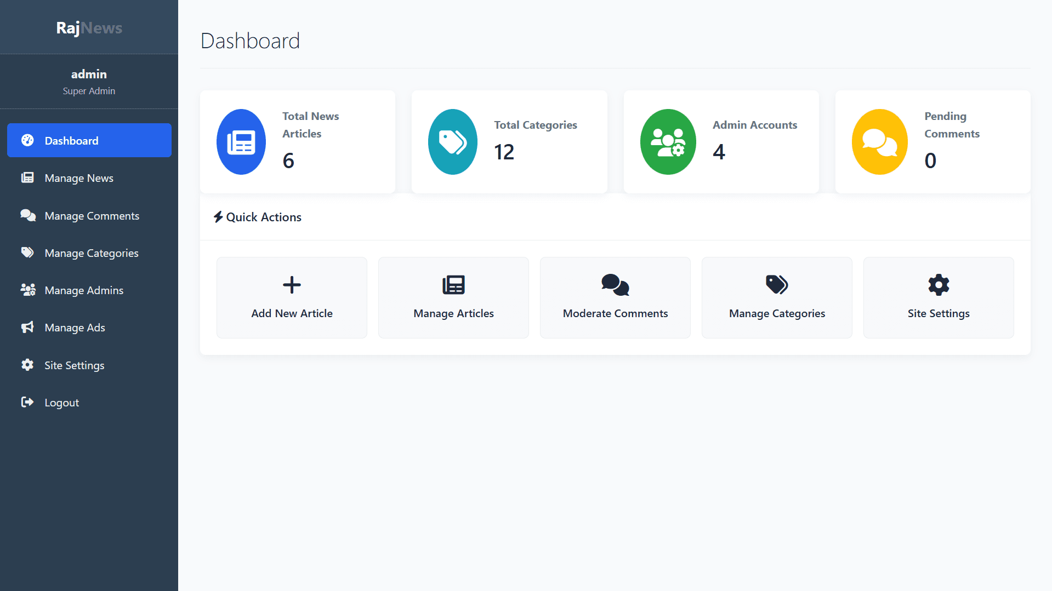Viewport: 1052px width, 591px height.
Task: Click the speech bubbles icon in Moderate Comments
Action: click(x=615, y=285)
